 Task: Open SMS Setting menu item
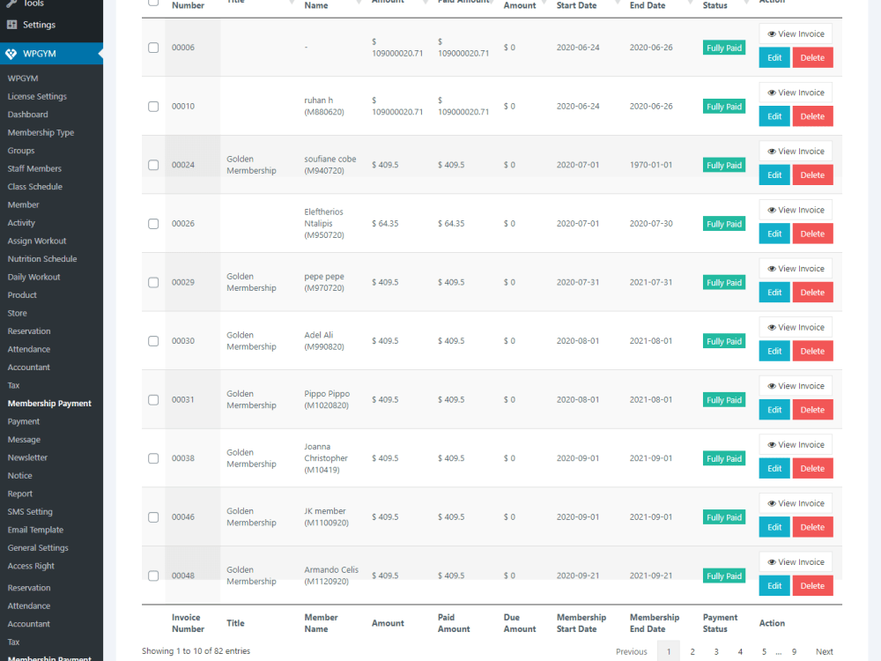[x=30, y=511]
